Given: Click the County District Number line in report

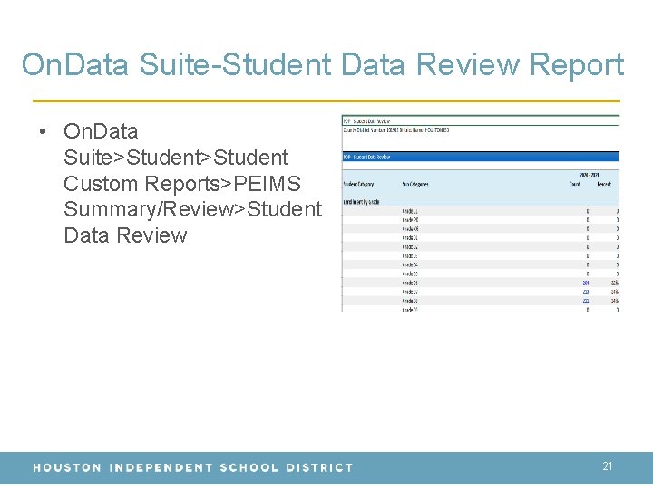Looking at the screenshot, I should tap(396, 130).
